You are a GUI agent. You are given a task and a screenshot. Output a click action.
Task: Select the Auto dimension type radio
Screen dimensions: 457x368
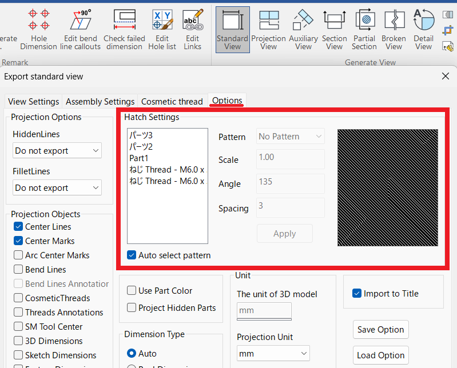(x=132, y=353)
